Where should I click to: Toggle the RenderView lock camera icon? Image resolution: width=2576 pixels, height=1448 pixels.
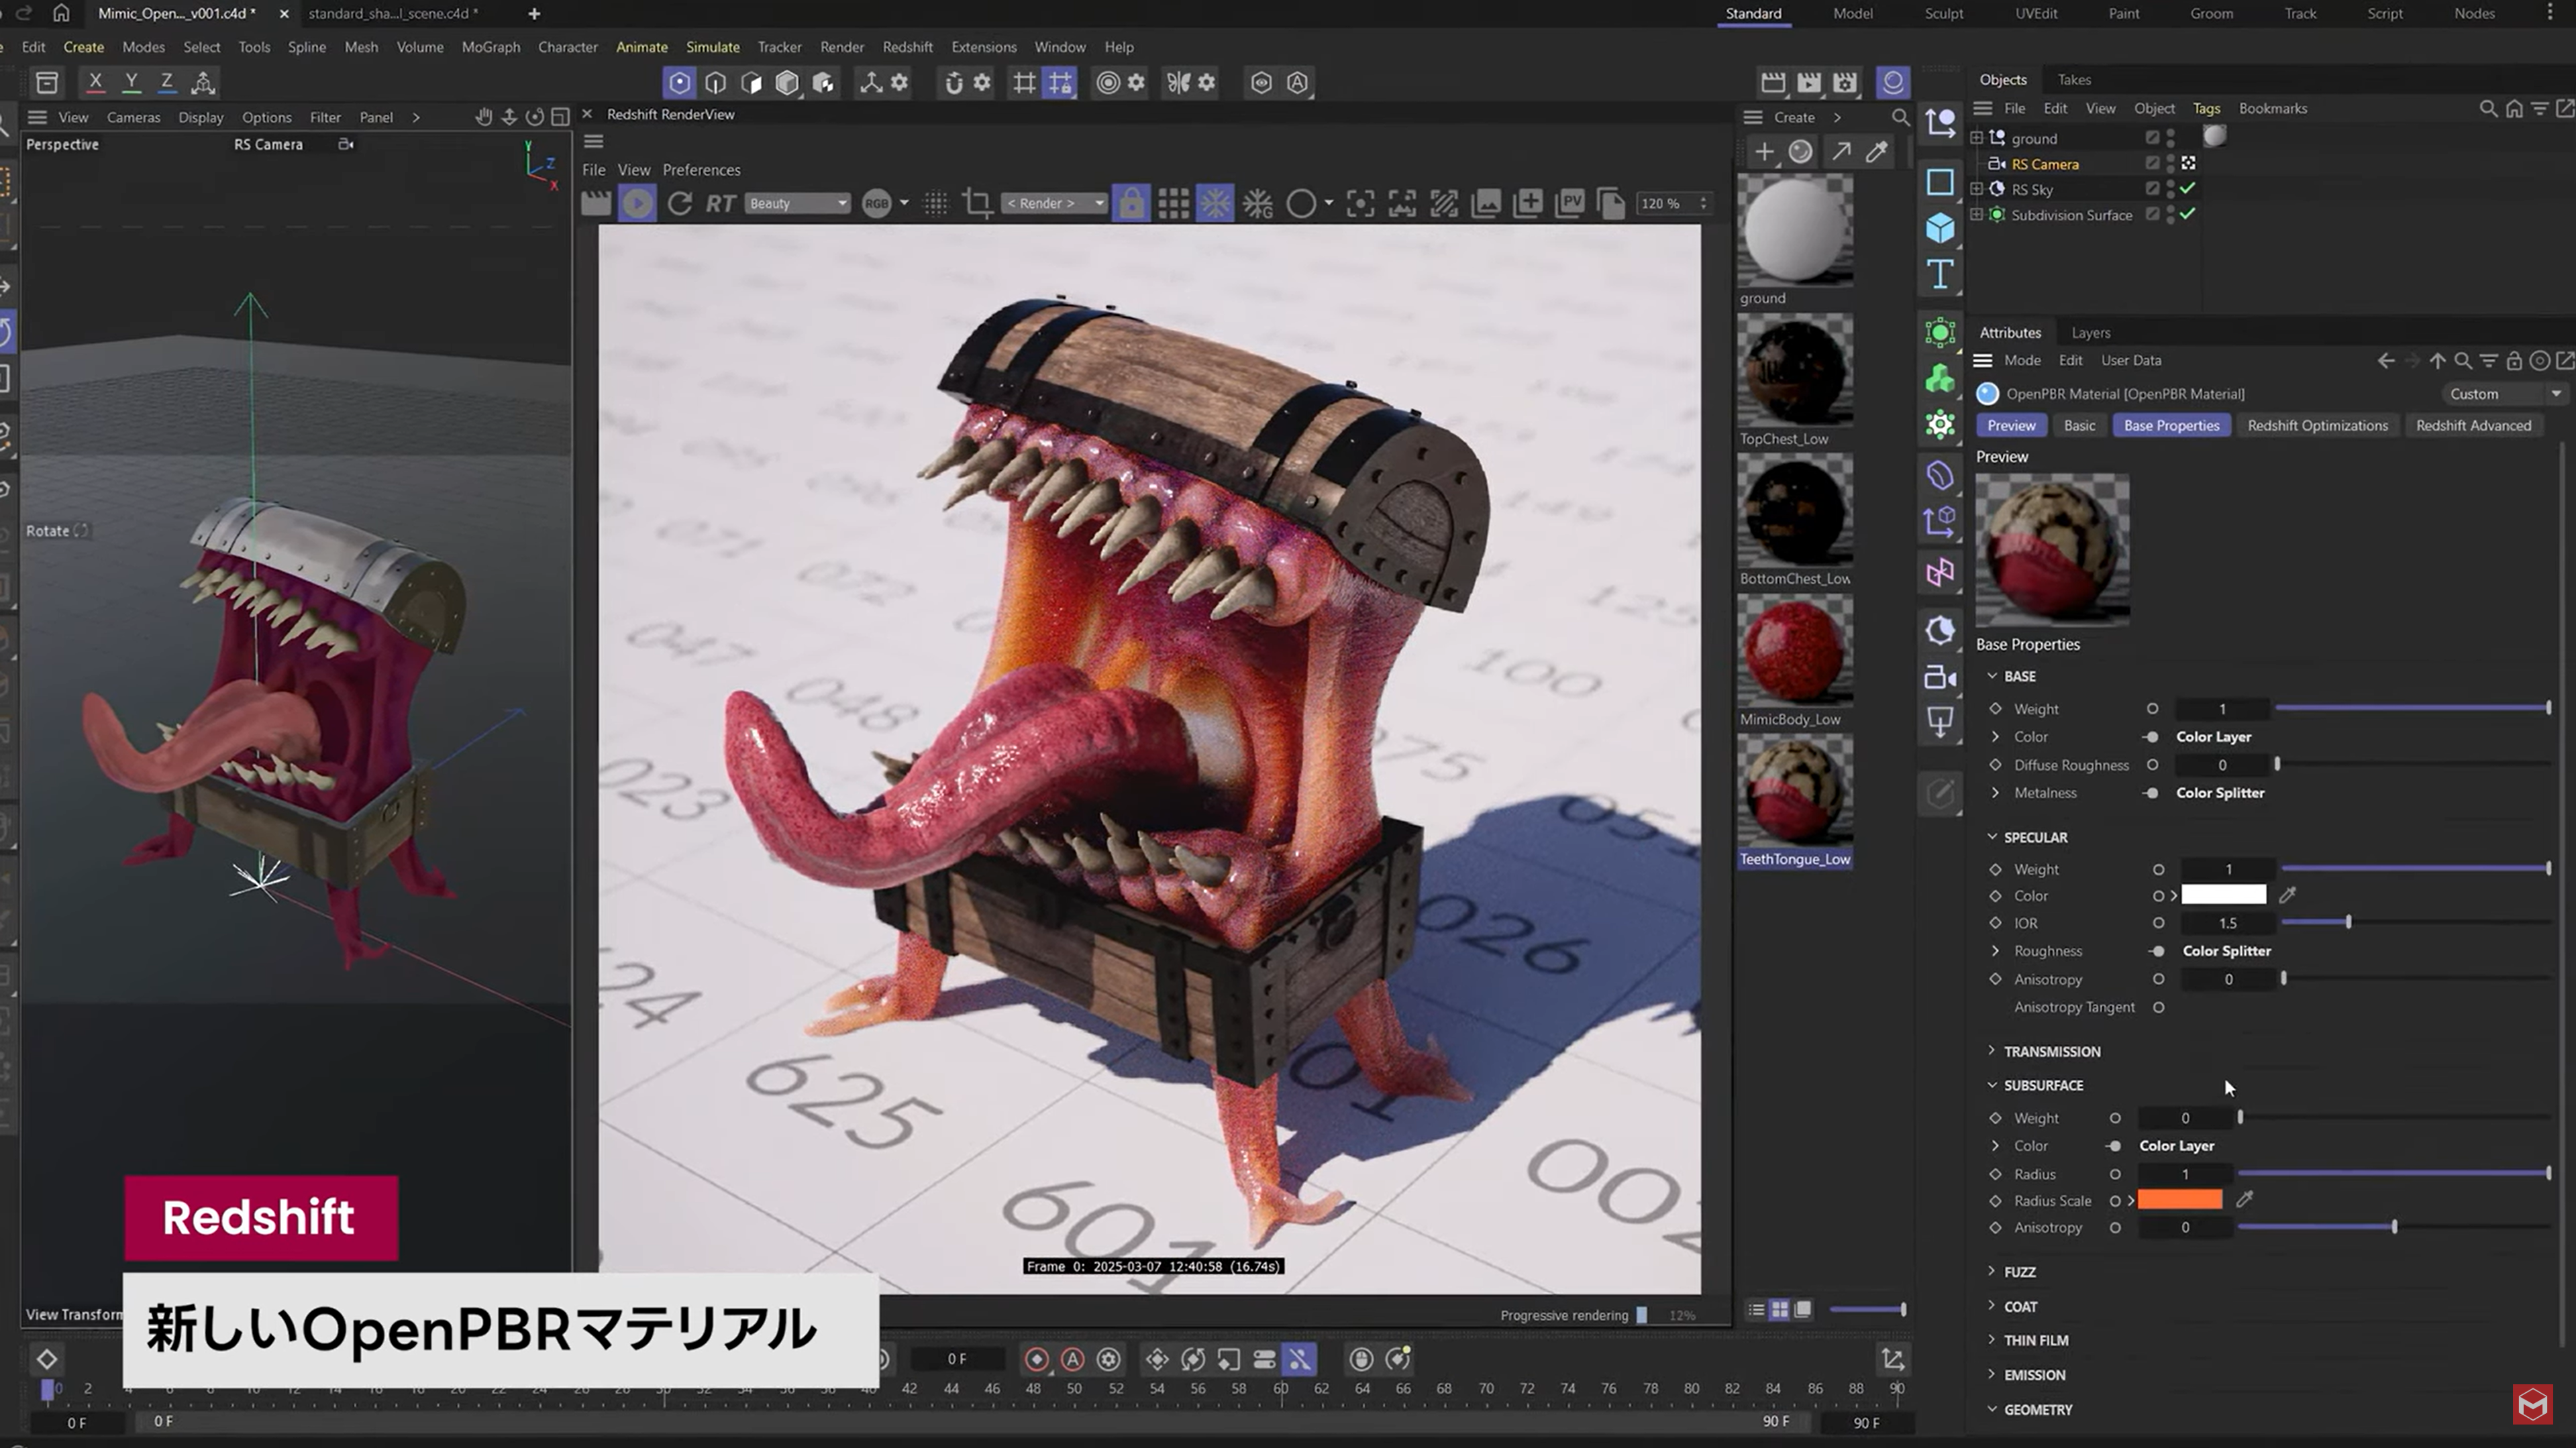click(1131, 204)
